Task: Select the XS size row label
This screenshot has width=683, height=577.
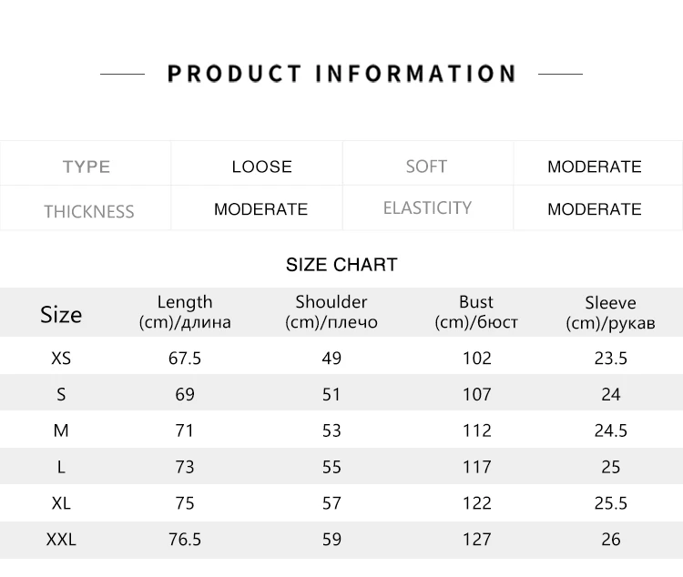Action: coord(61,359)
